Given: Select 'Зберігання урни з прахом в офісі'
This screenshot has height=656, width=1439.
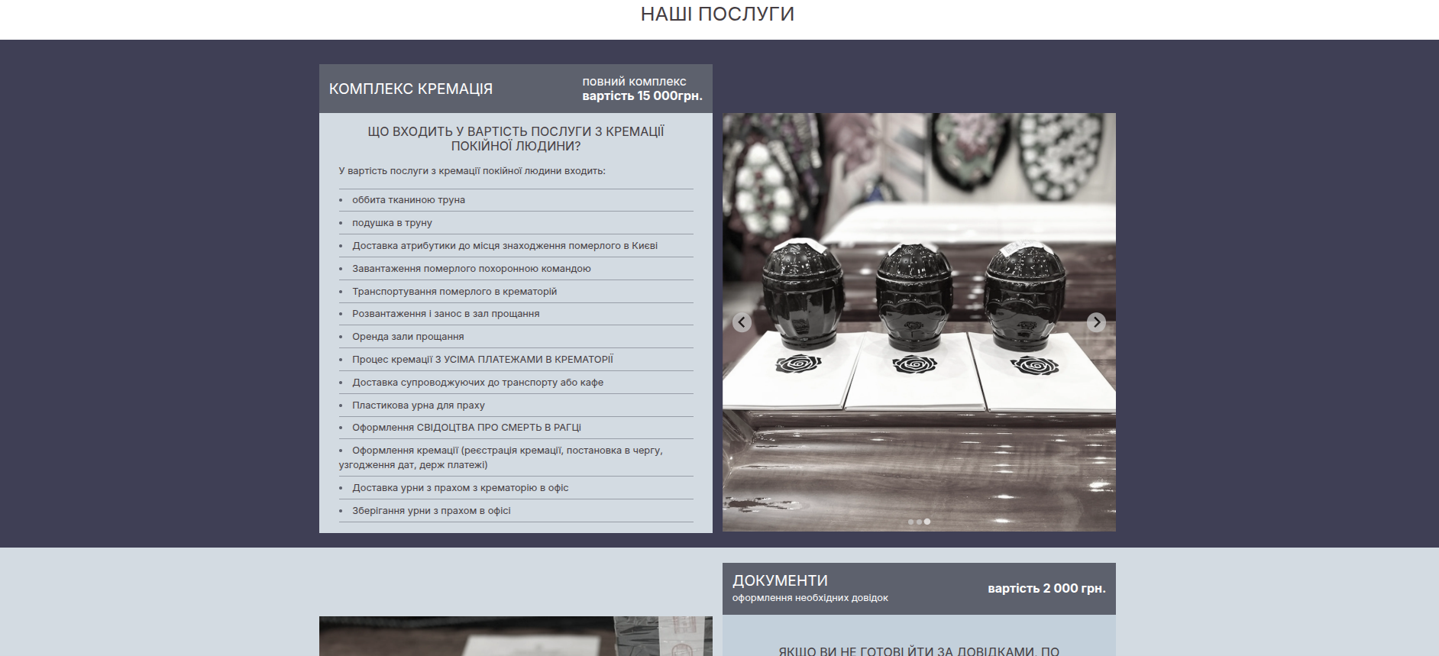Looking at the screenshot, I should coord(432,511).
